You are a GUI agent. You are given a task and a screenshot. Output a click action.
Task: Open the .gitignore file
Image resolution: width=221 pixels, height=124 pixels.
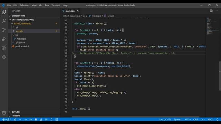point(34,42)
